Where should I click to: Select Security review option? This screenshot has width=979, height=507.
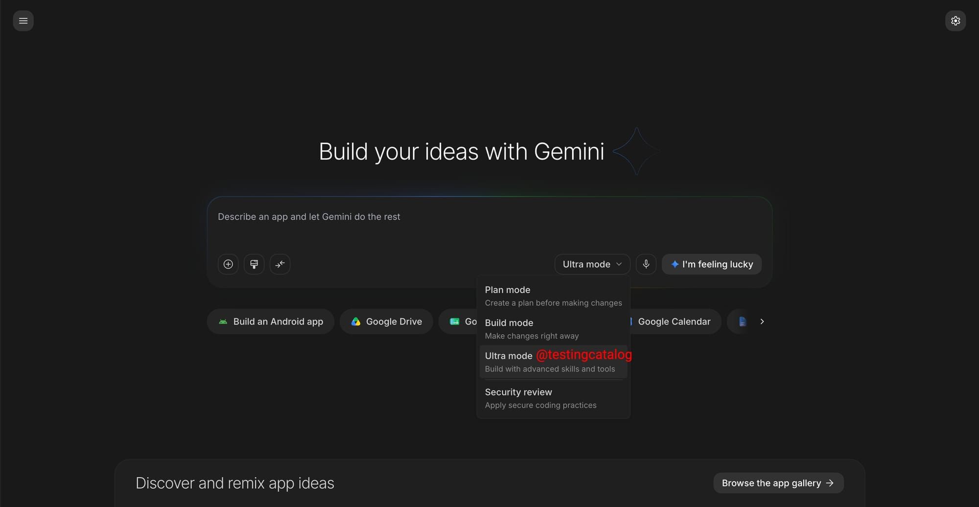[x=553, y=398]
